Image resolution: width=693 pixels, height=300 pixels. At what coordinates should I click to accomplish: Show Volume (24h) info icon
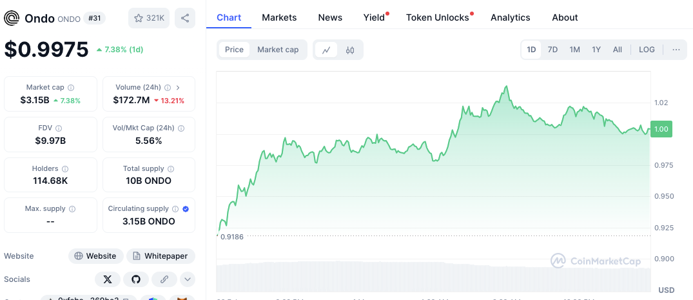168,88
